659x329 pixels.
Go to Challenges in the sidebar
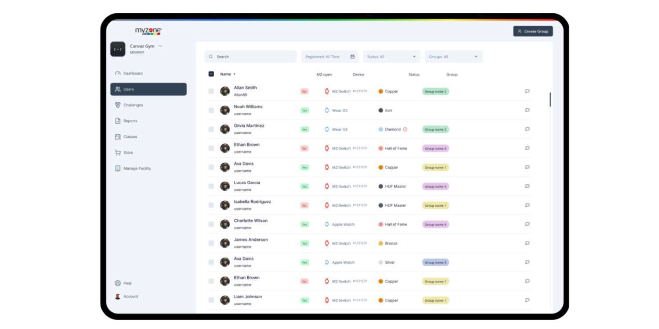[133, 105]
